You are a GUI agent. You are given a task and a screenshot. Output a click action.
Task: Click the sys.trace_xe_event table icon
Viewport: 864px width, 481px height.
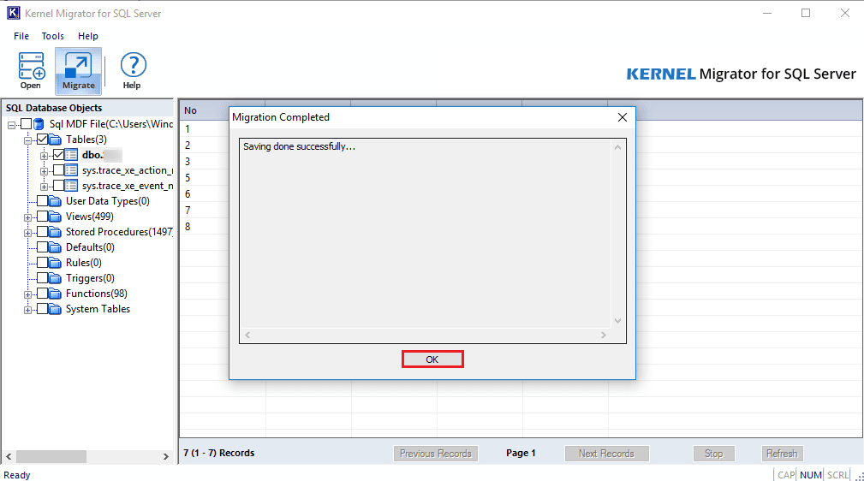pos(71,186)
